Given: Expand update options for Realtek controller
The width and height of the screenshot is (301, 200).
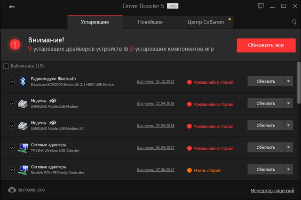Looking at the screenshot, I should pos(288,169).
